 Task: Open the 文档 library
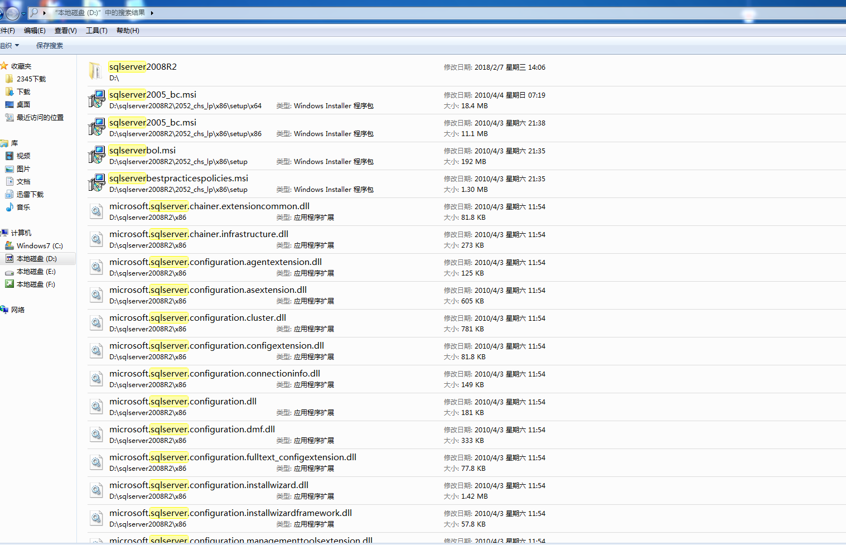23,181
